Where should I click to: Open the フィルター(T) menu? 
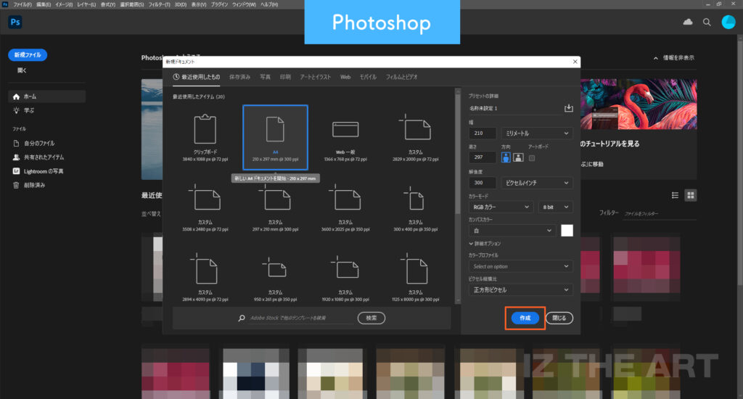tap(159, 4)
